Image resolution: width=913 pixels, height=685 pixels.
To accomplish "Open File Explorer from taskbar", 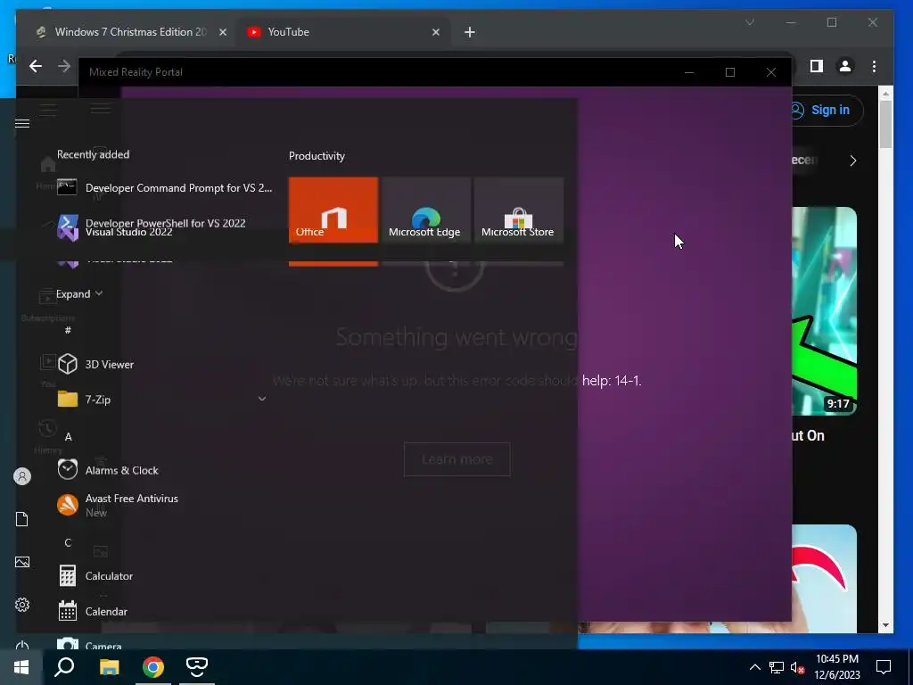I will point(109,667).
